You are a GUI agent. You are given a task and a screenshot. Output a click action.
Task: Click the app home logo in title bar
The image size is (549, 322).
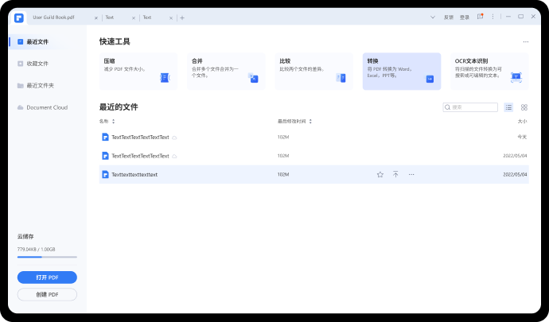click(x=19, y=17)
